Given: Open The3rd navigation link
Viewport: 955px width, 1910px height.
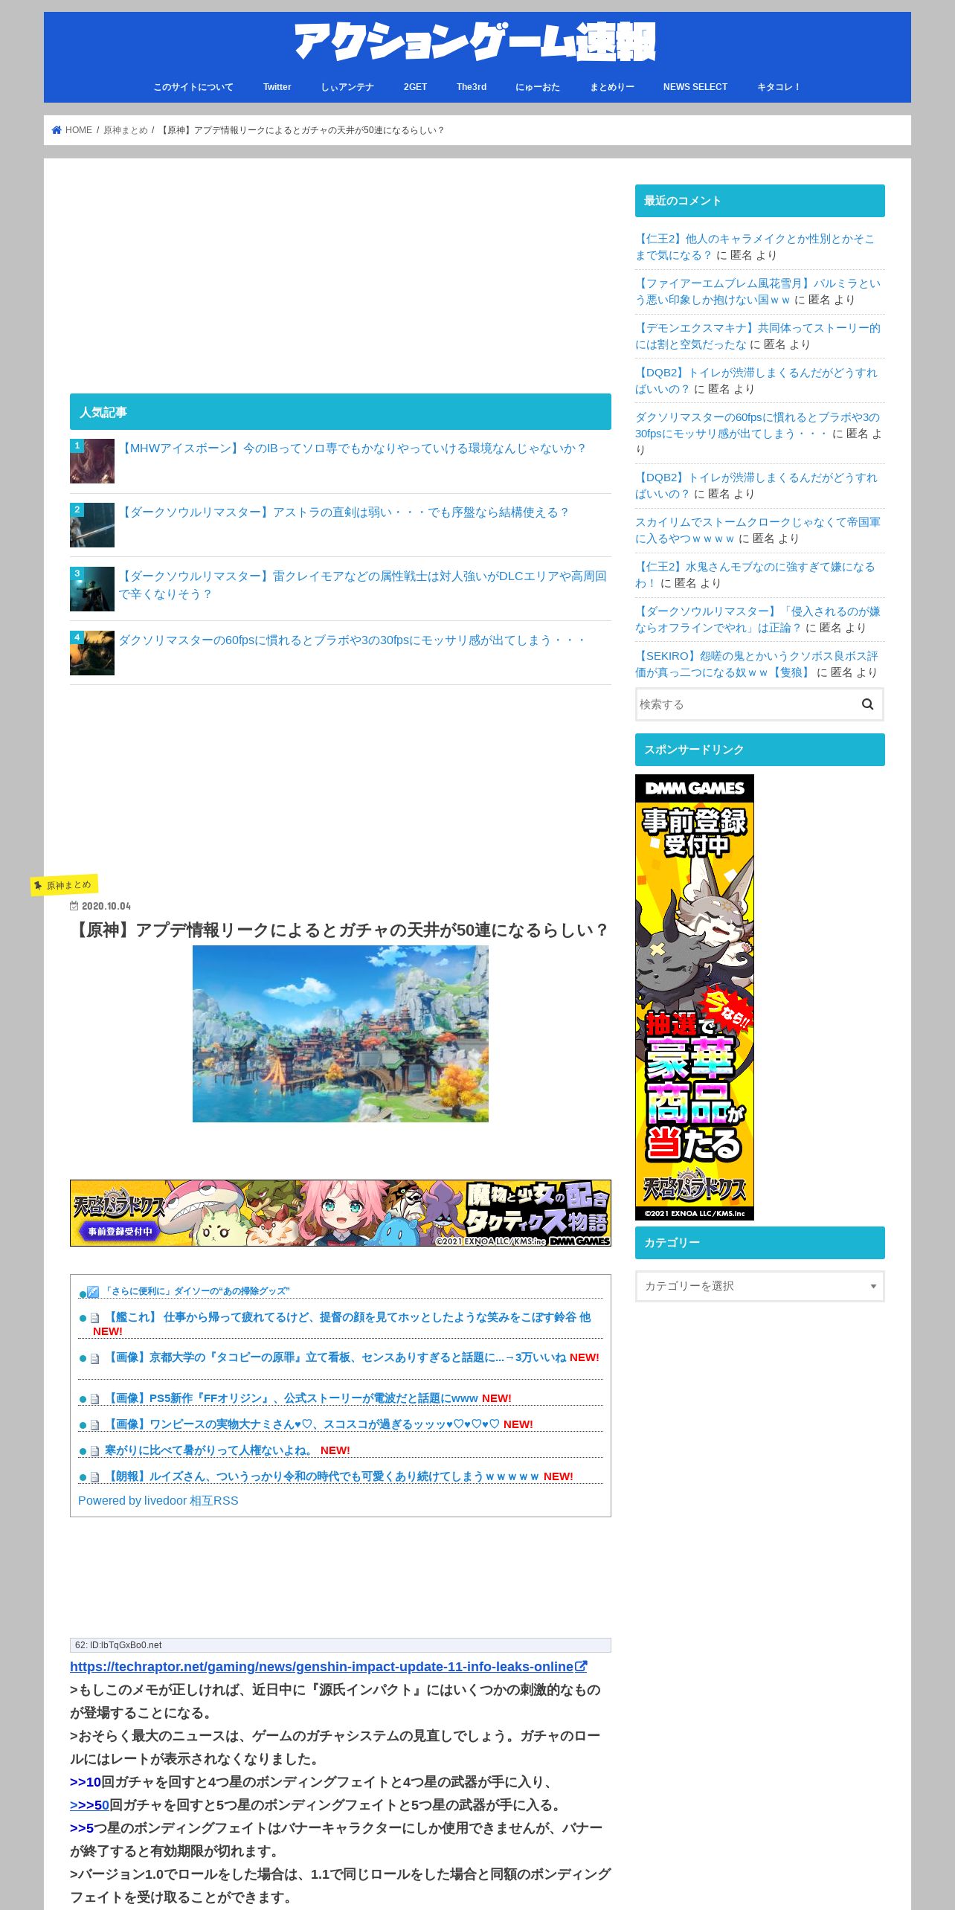Looking at the screenshot, I should point(472,87).
